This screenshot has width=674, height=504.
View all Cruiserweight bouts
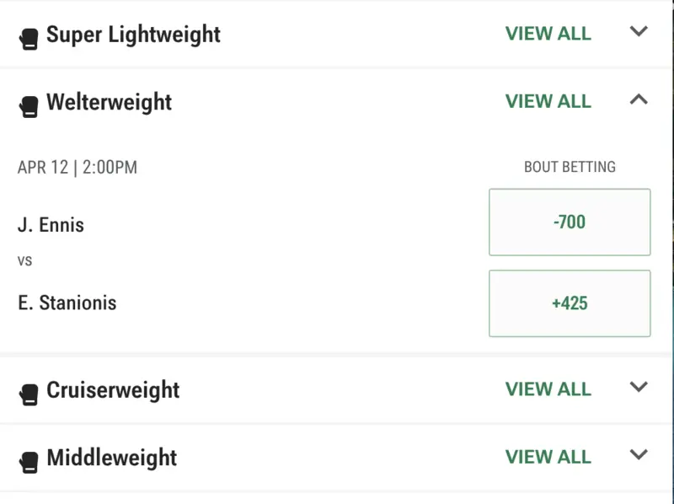[548, 389]
